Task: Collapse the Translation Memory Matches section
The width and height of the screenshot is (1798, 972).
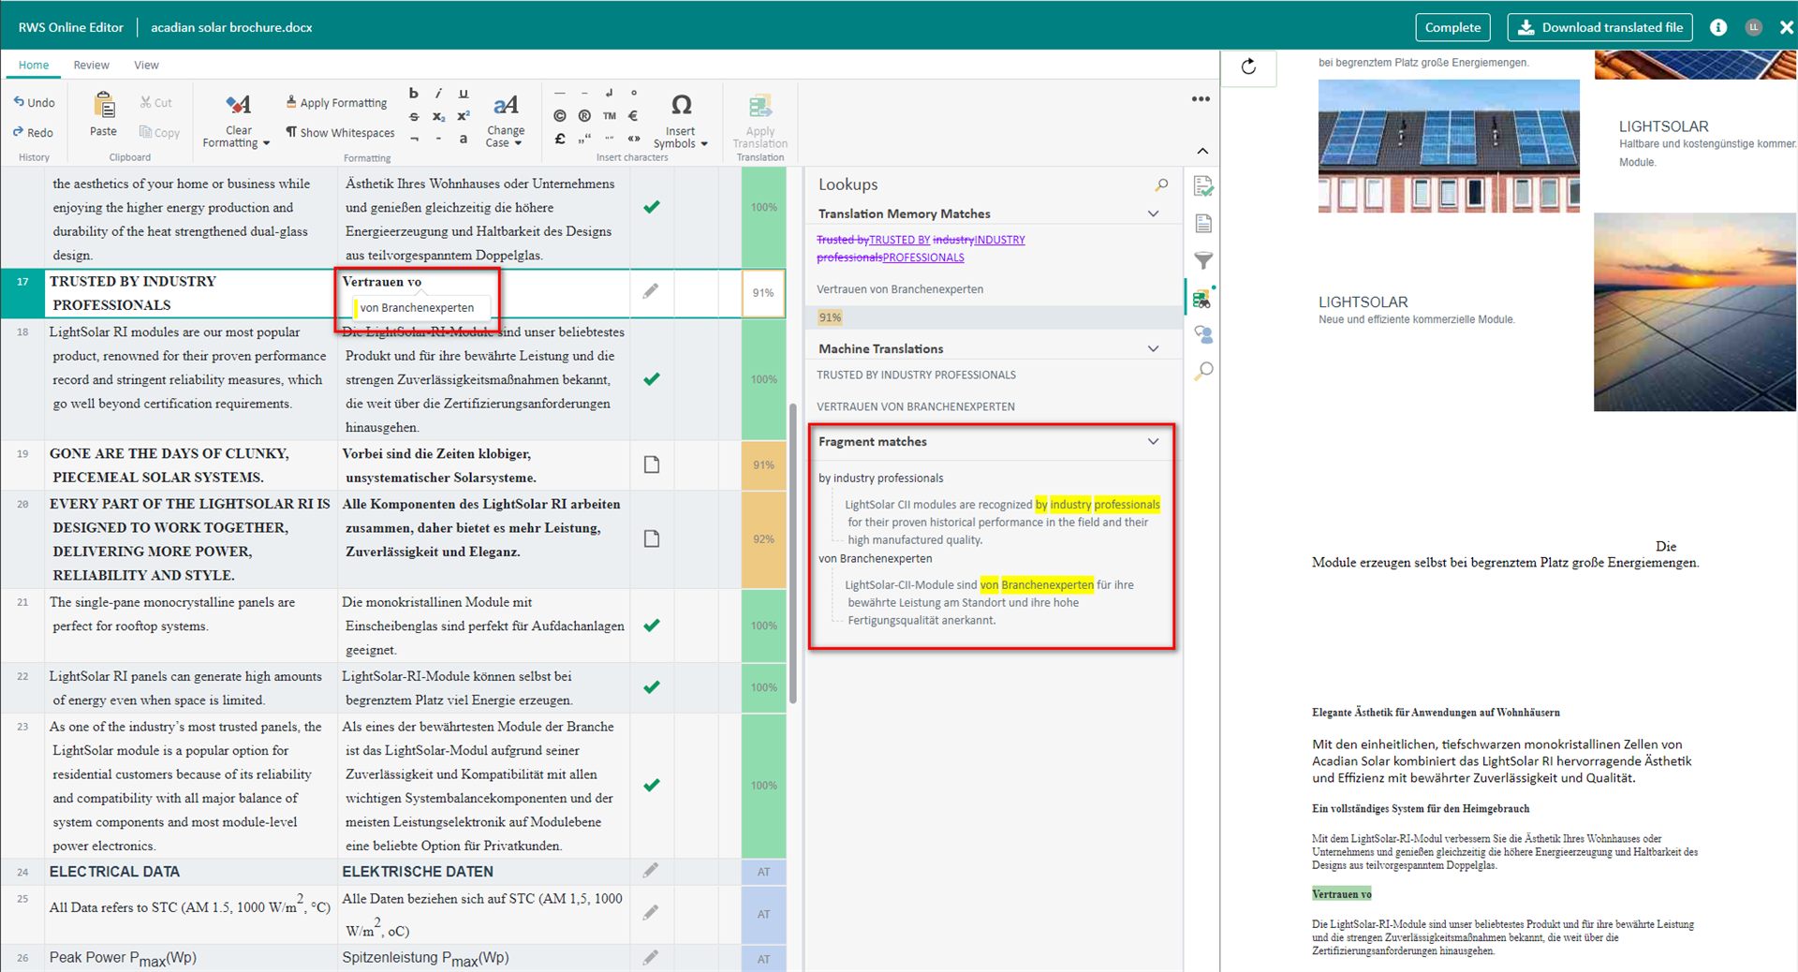Action: [1153, 214]
